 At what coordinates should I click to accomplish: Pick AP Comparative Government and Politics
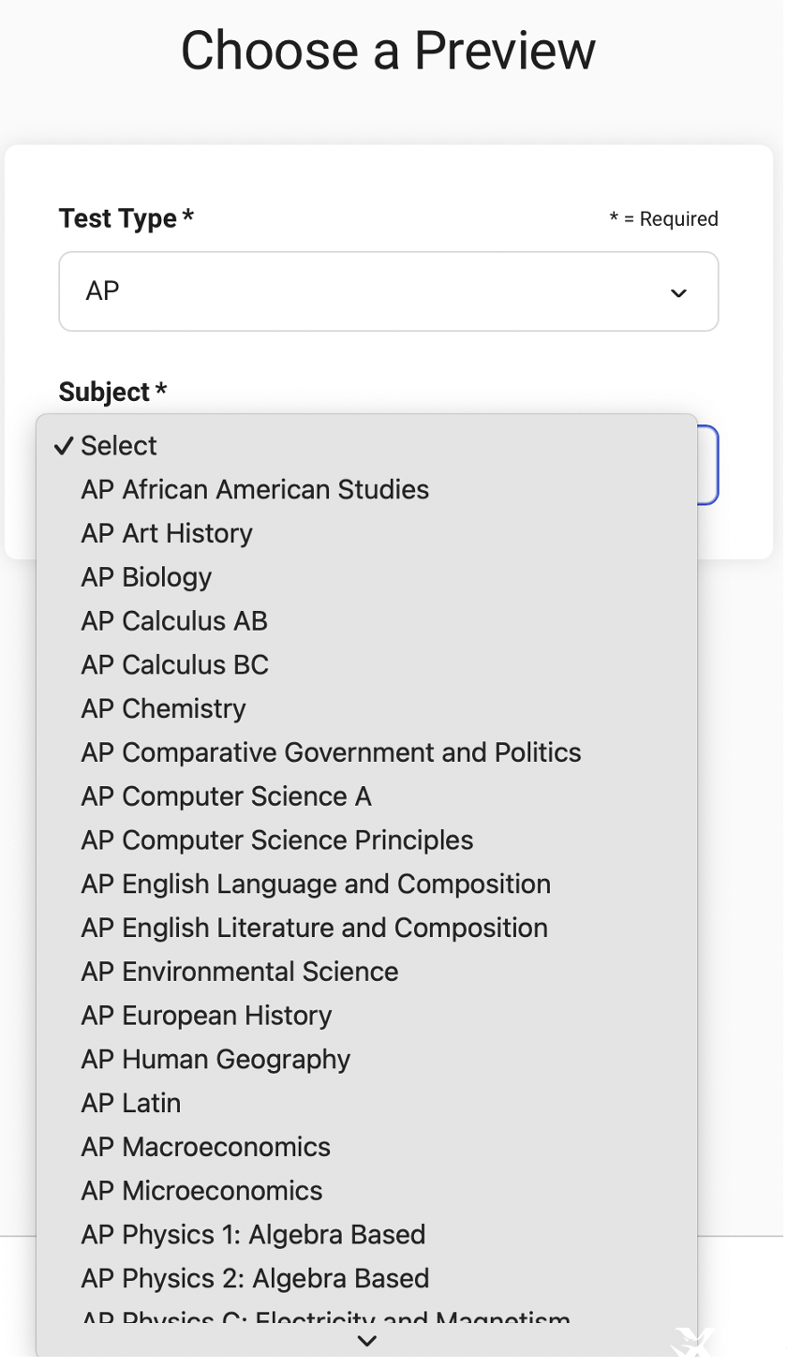(x=366, y=753)
